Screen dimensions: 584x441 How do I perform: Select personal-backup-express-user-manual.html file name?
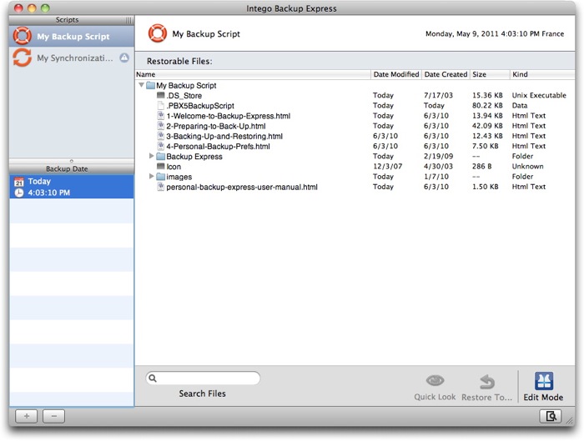[x=242, y=187]
